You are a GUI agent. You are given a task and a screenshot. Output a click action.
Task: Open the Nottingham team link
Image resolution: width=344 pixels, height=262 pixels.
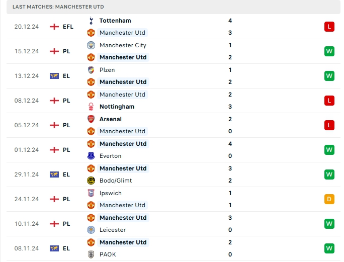(117, 107)
